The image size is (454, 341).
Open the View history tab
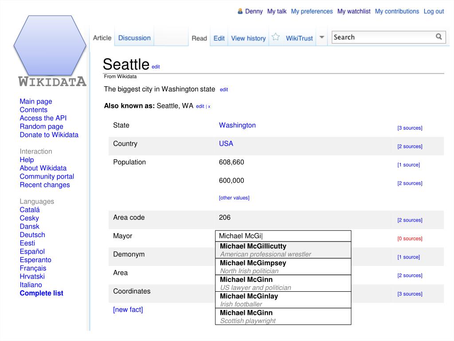click(x=248, y=38)
